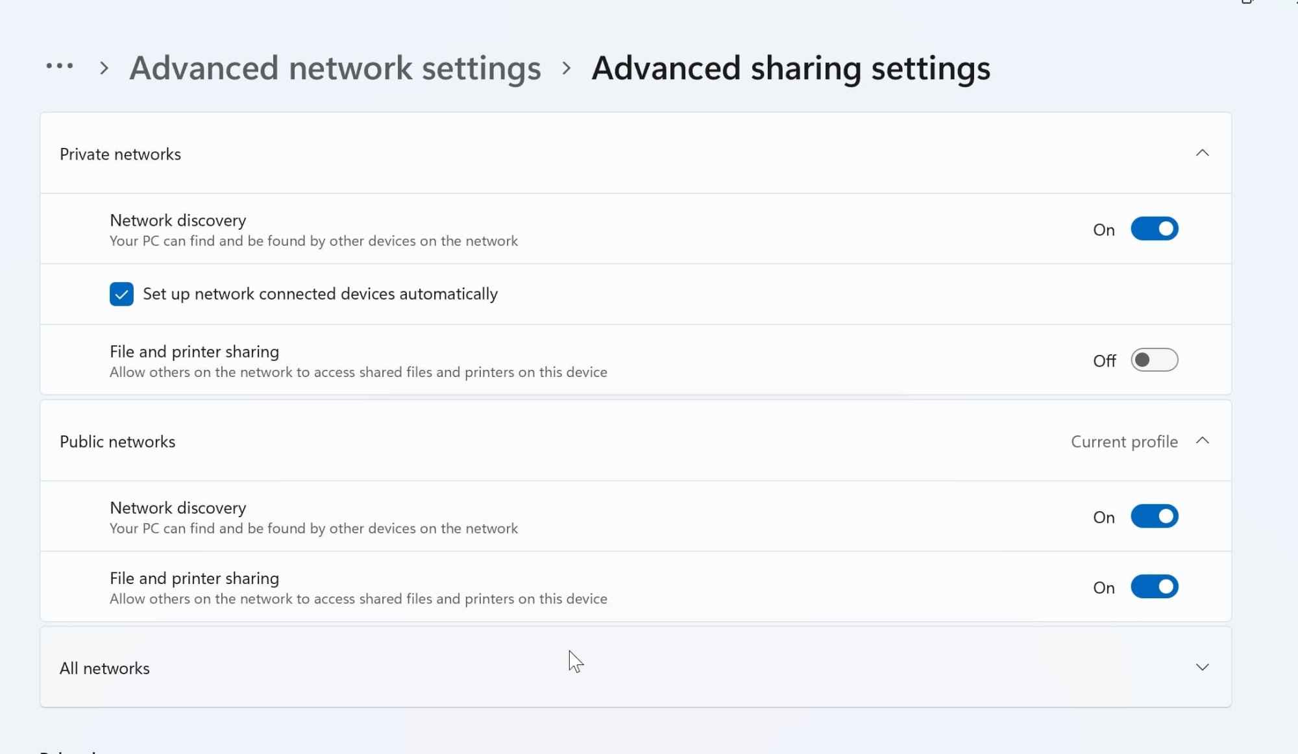The width and height of the screenshot is (1298, 754).
Task: Disable Network discovery for Public networks
Action: pos(1154,517)
